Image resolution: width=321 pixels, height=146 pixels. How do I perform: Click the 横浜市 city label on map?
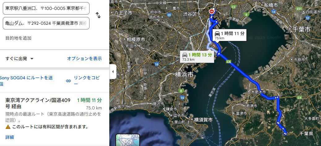pos(184,75)
